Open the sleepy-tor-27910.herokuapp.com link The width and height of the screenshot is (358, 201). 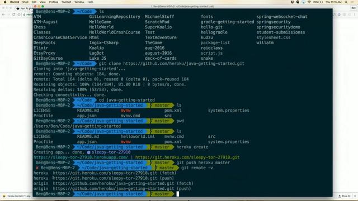click(81, 157)
